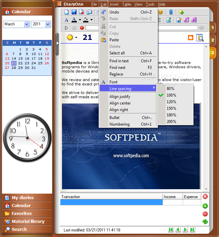Screen dimensions: 219x237
Task: Open Favorites sidebar section
Action: [x=27, y=213]
